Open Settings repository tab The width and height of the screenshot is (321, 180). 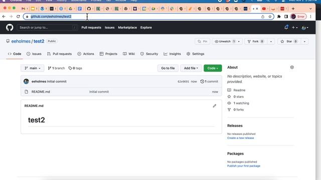point(196,54)
